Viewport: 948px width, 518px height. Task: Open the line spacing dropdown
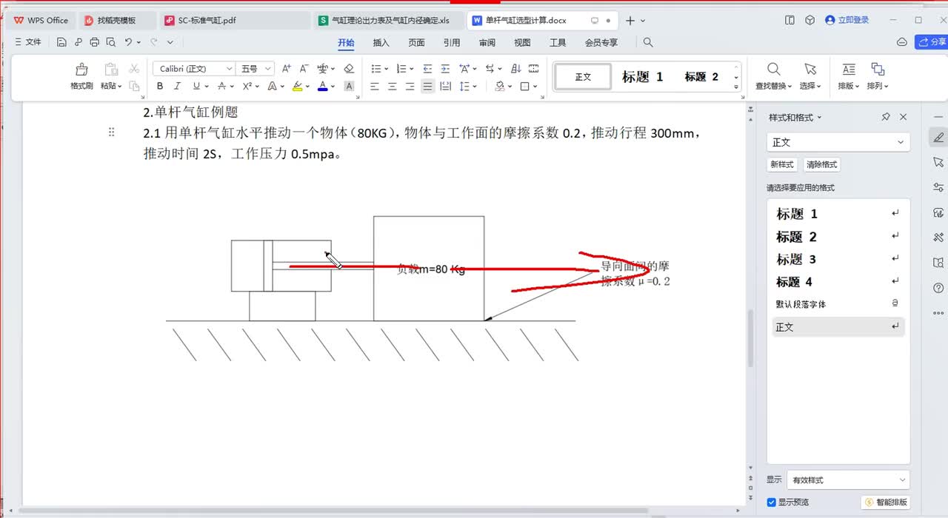475,87
